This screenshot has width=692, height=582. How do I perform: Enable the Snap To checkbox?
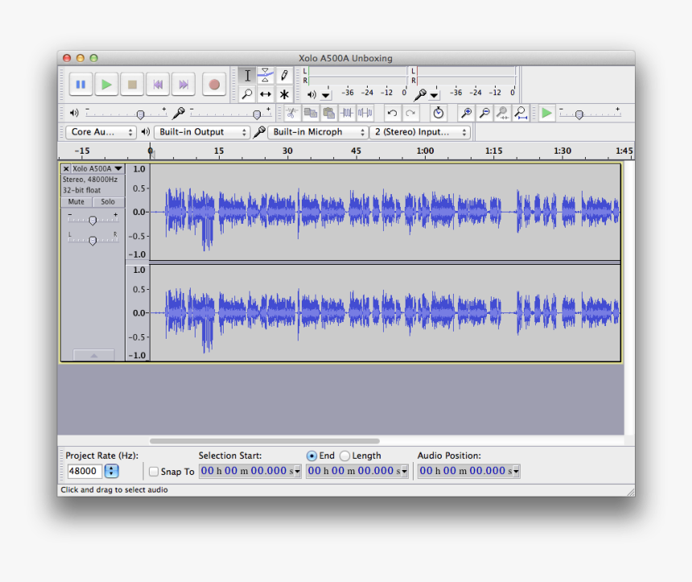click(x=154, y=472)
